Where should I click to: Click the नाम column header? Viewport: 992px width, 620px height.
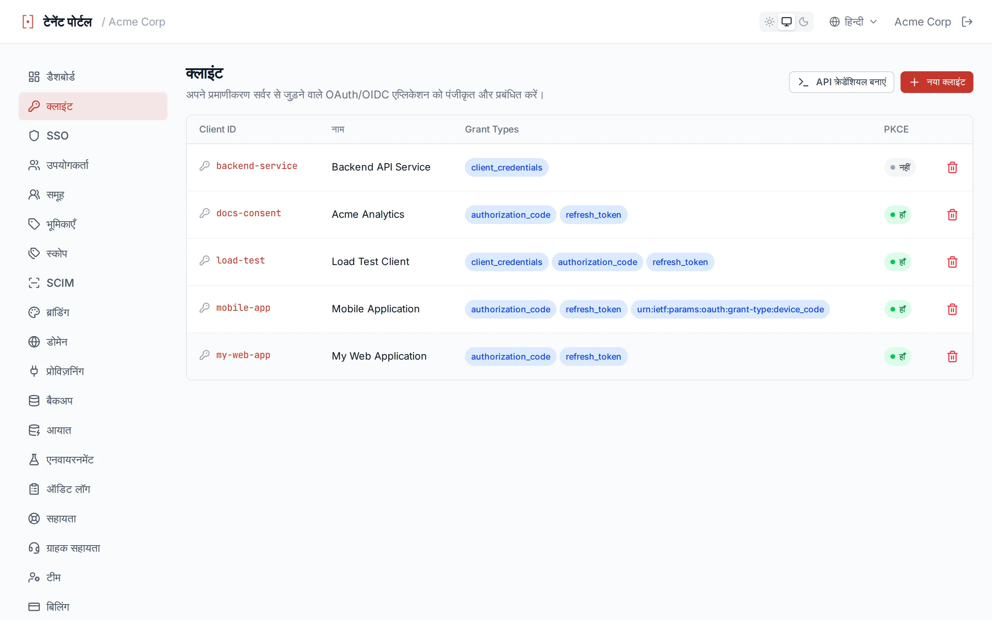[x=338, y=129]
